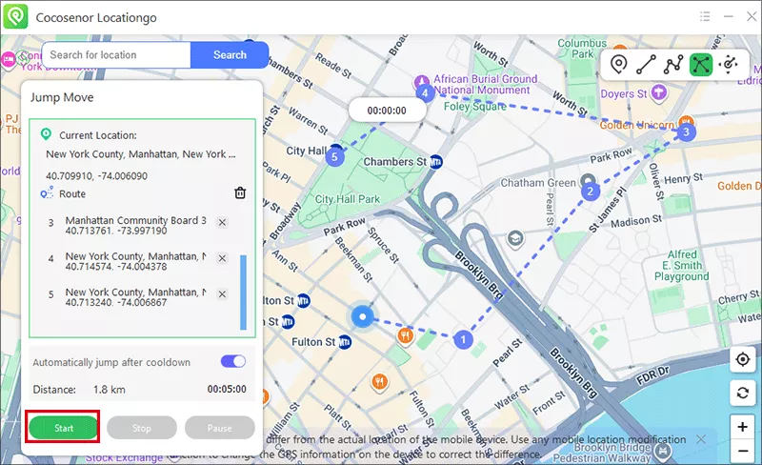Toggle Automatically jump after cooldown switch
This screenshot has width=762, height=465.
click(233, 362)
